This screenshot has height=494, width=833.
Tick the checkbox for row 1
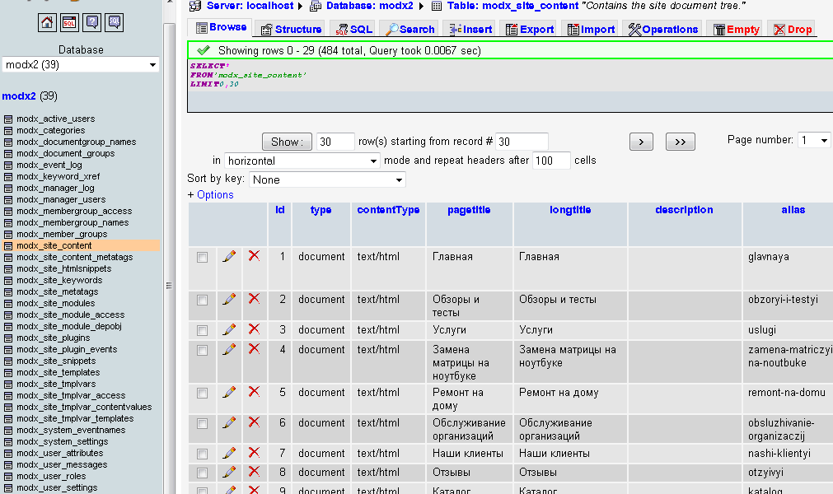[202, 258]
